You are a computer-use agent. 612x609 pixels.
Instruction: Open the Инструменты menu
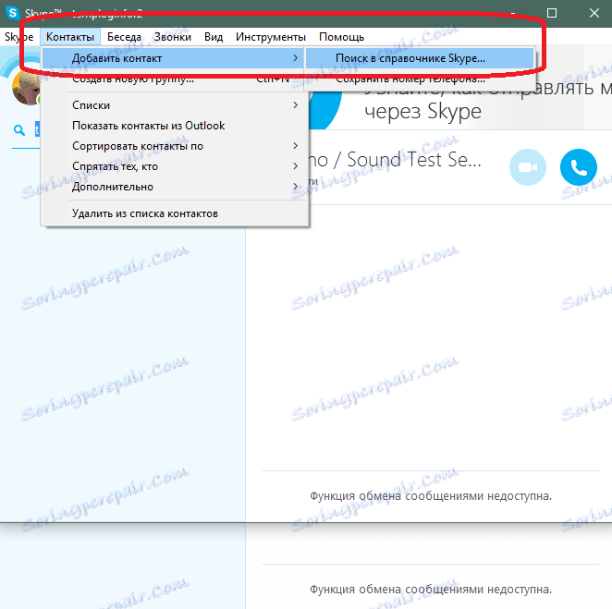coord(271,37)
